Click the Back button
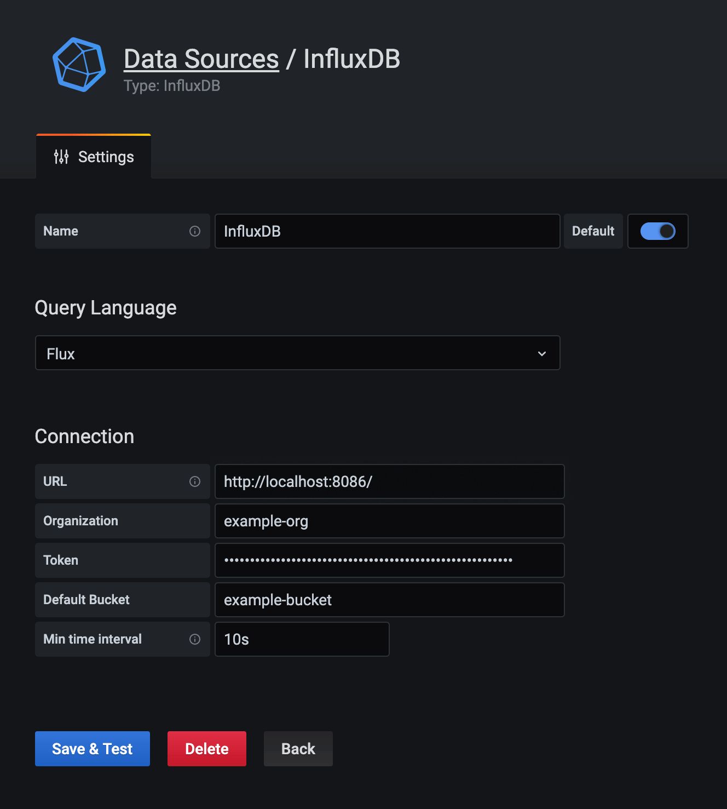This screenshot has height=809, width=727. coord(298,749)
